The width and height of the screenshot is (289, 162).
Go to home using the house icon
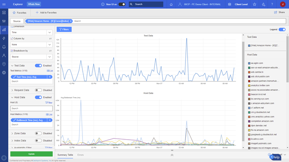(171, 4)
